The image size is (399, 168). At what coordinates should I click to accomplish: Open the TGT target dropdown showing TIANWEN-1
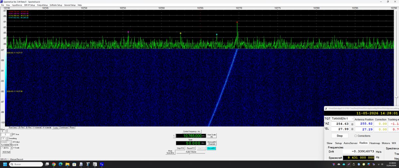(342, 119)
